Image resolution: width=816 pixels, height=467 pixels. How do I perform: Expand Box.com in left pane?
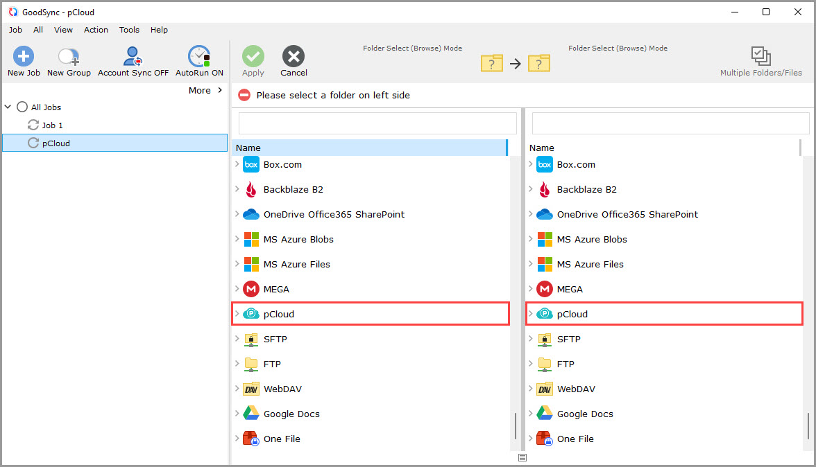(x=237, y=164)
